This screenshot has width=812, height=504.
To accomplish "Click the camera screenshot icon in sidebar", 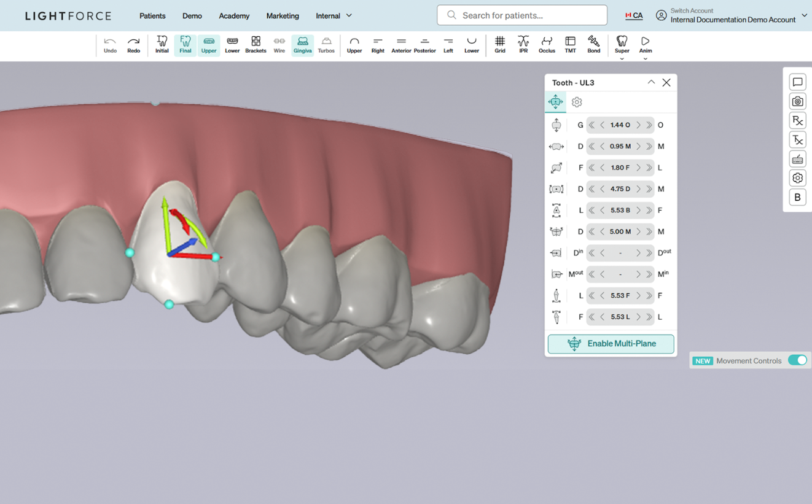I will [x=797, y=101].
